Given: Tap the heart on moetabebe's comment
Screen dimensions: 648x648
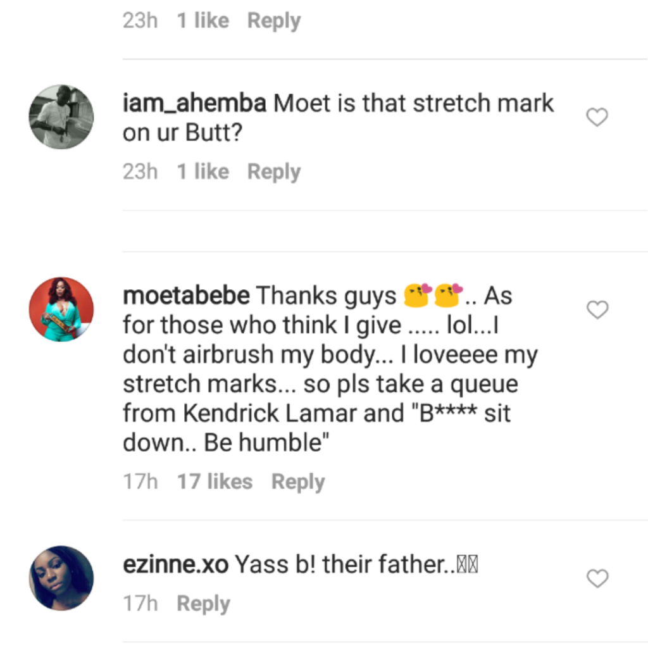Looking at the screenshot, I should 597,309.
